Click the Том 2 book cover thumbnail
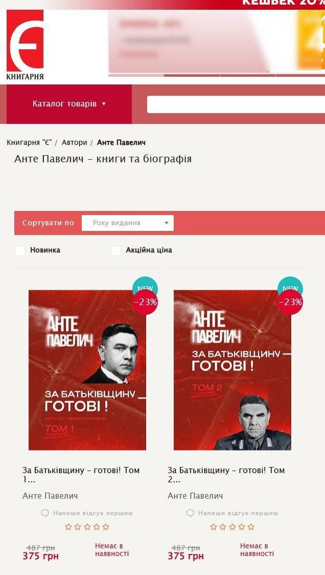Image resolution: width=325 pixels, height=575 pixels. [x=233, y=370]
